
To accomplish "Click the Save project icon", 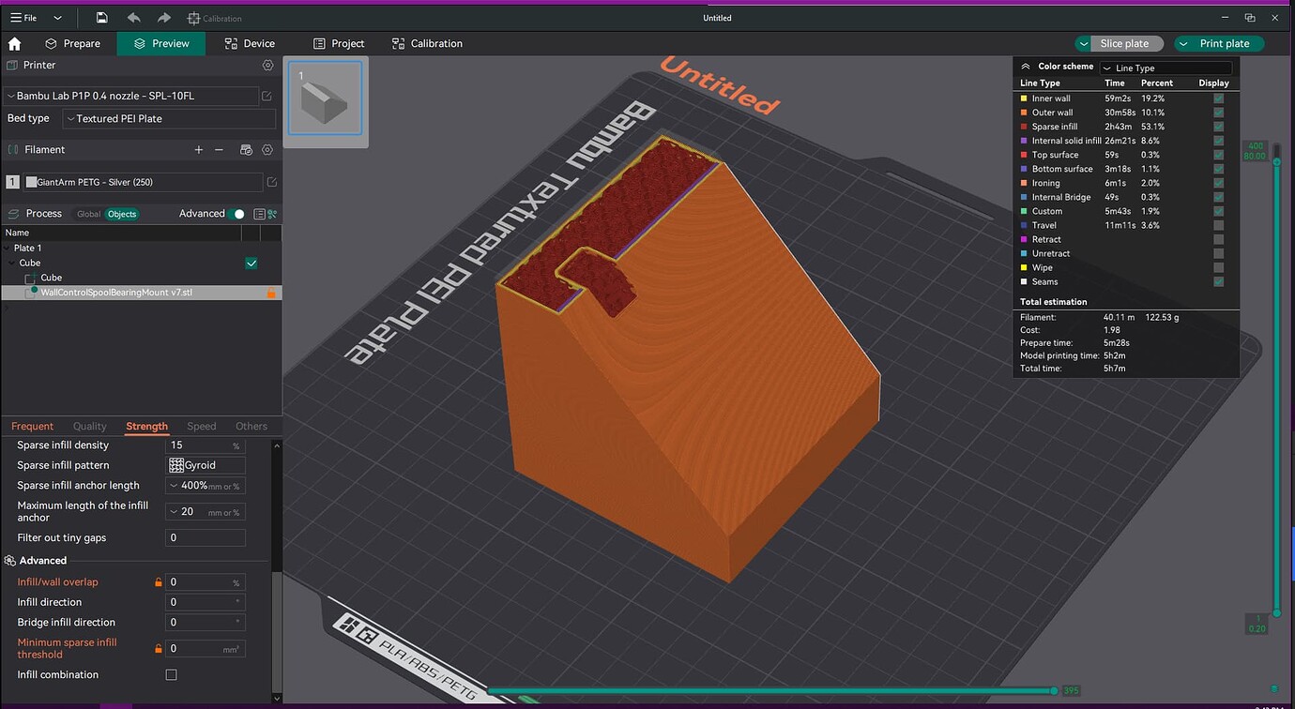I will coord(101,18).
